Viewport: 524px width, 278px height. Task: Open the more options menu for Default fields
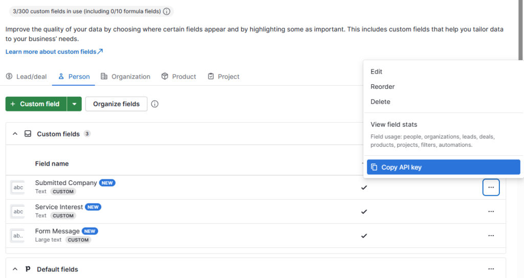491,269
